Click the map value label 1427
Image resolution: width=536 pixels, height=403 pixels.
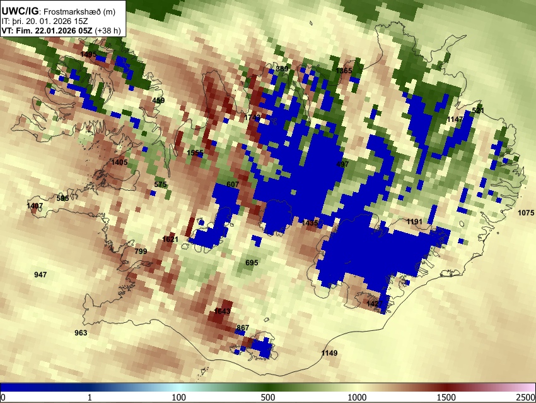click(375, 304)
